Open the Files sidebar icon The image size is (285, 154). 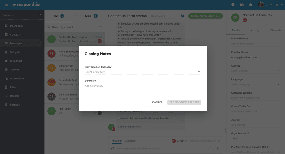pos(6,87)
